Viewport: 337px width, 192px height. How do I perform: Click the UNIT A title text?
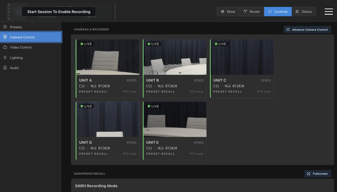(86, 80)
